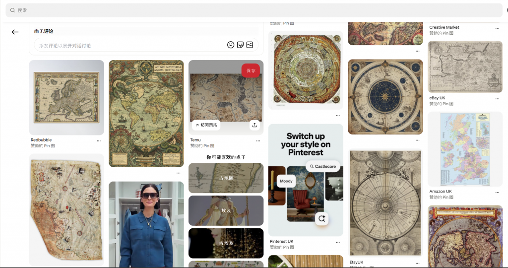The height and width of the screenshot is (268, 508).
Task: Click the red 保存 save button
Action: [251, 70]
